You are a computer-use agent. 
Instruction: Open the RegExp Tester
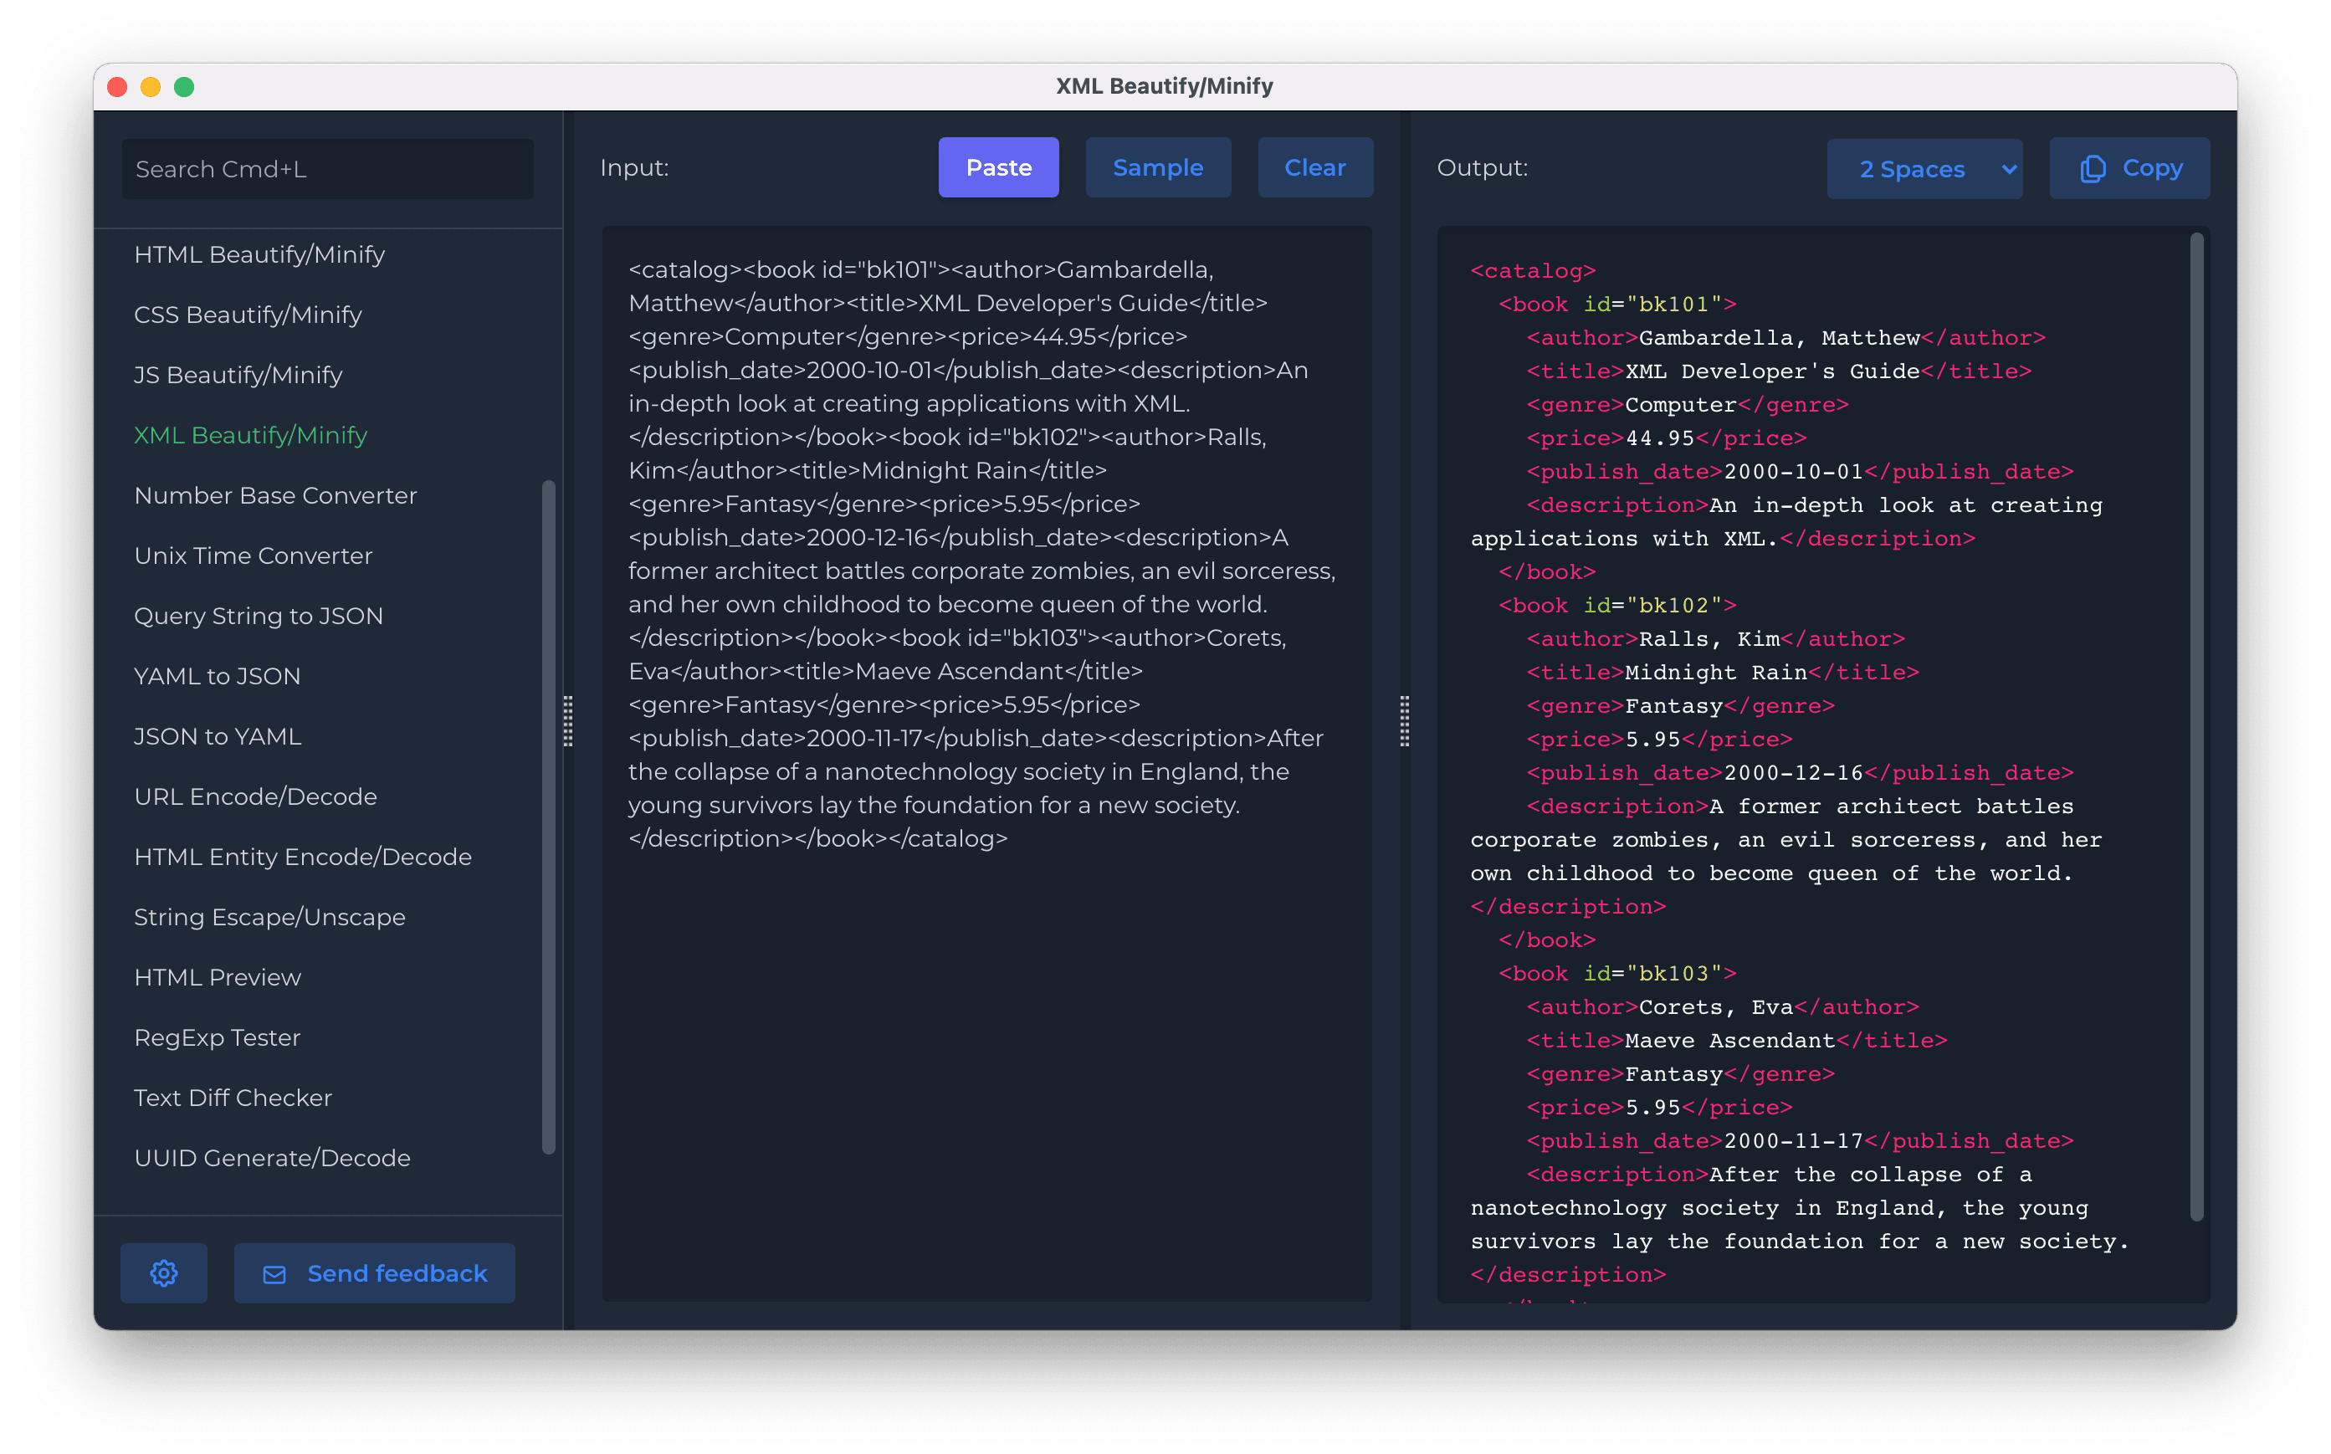218,1037
